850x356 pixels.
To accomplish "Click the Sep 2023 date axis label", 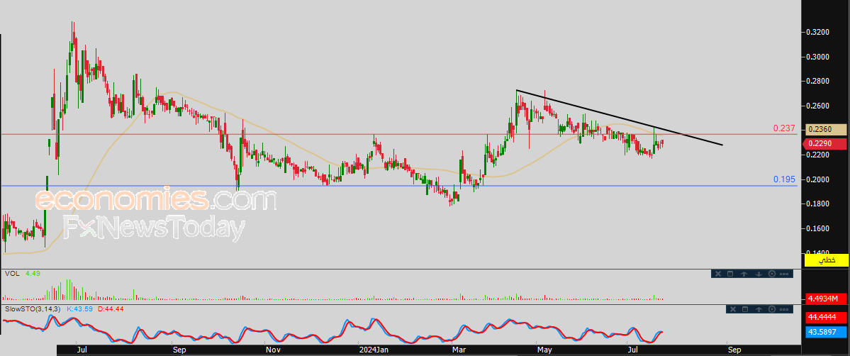I will pos(179,350).
